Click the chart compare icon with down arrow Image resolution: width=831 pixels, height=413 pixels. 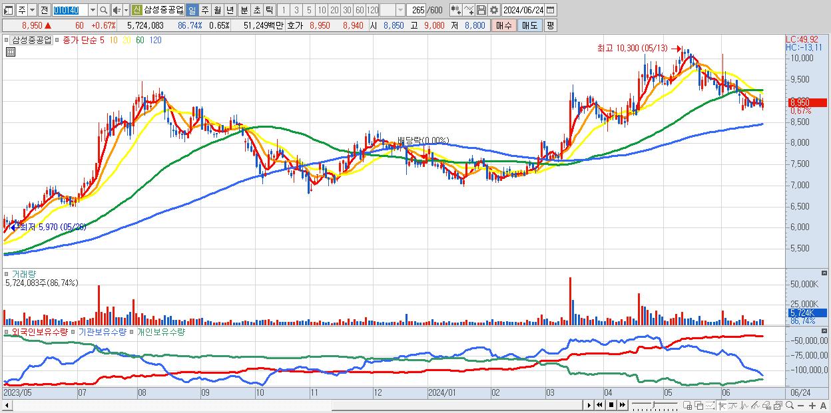click(x=456, y=10)
